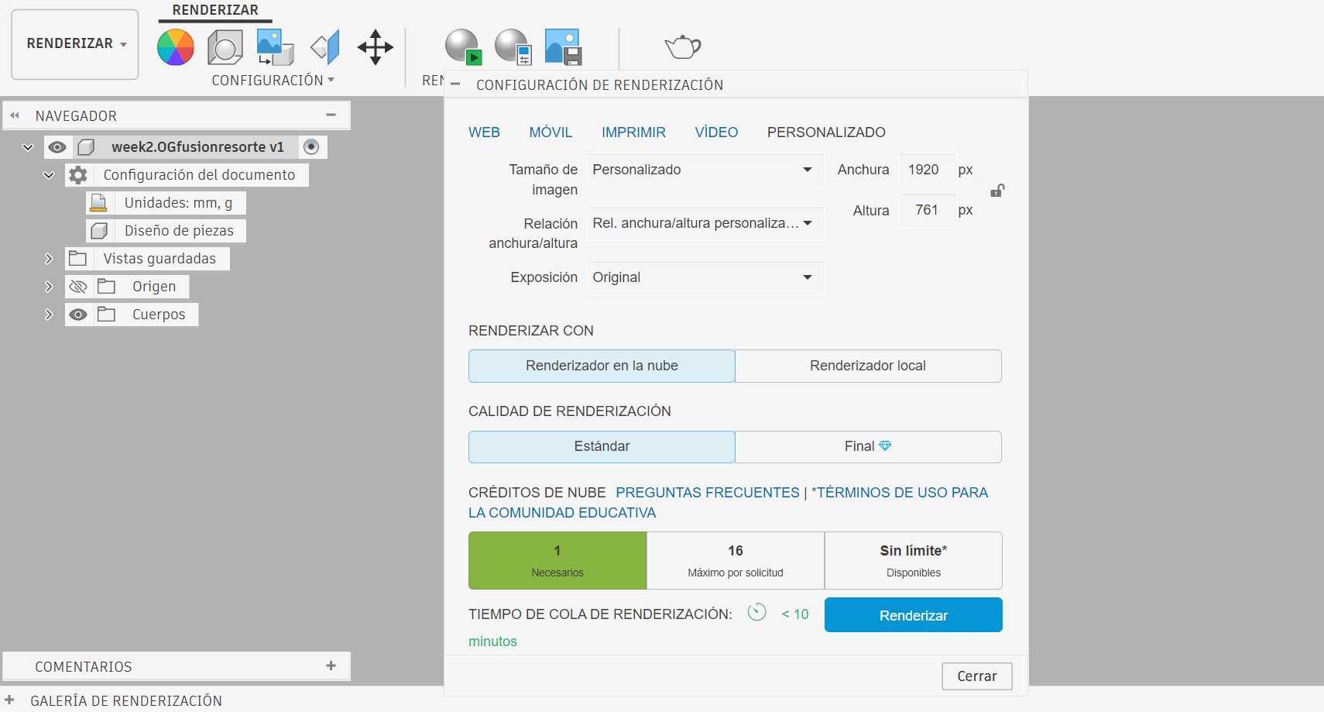Collapse the Navegador panel with double arrows
1324x712 pixels.
coord(15,115)
